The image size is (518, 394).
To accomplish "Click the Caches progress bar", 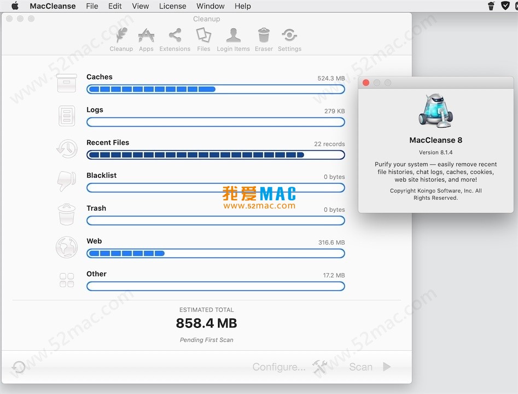I will [216, 89].
